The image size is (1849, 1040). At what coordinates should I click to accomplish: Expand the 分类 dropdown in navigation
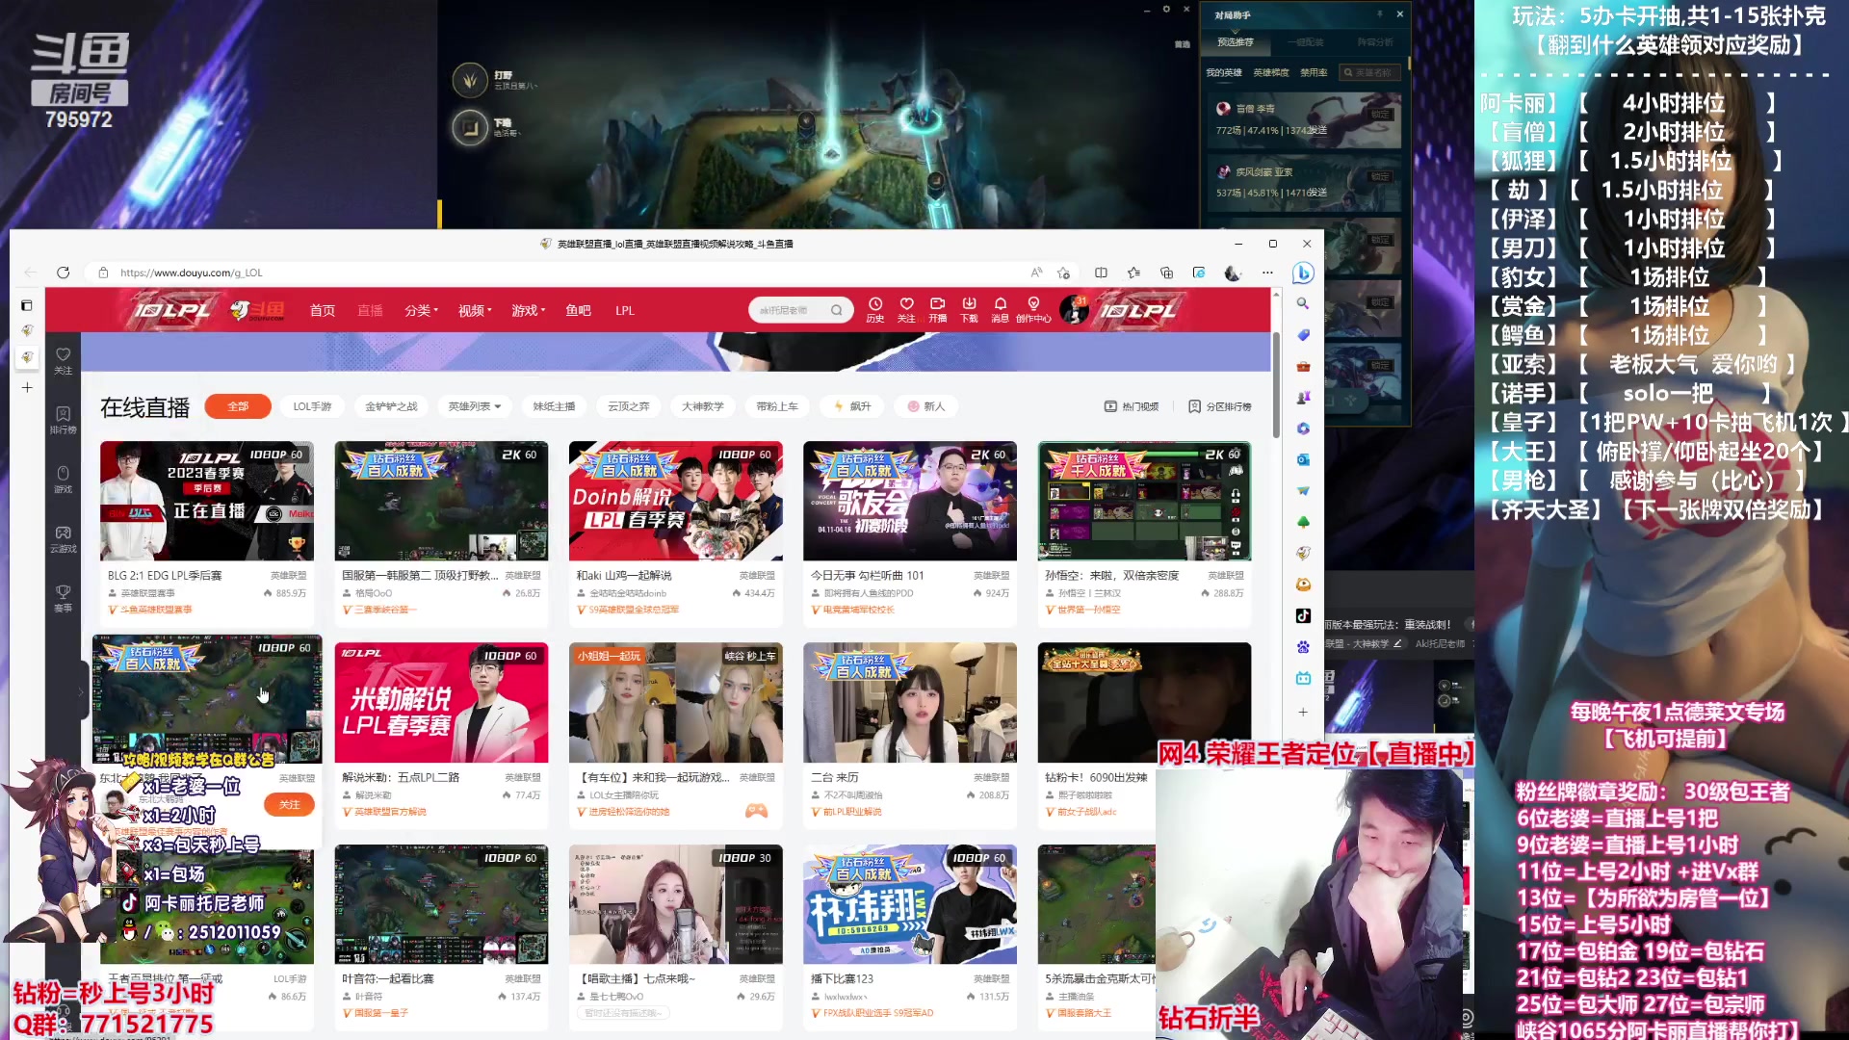tap(421, 310)
